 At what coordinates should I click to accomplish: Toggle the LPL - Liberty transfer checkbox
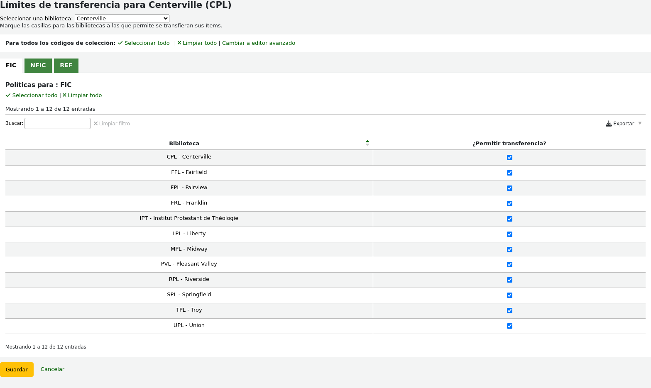click(509, 234)
